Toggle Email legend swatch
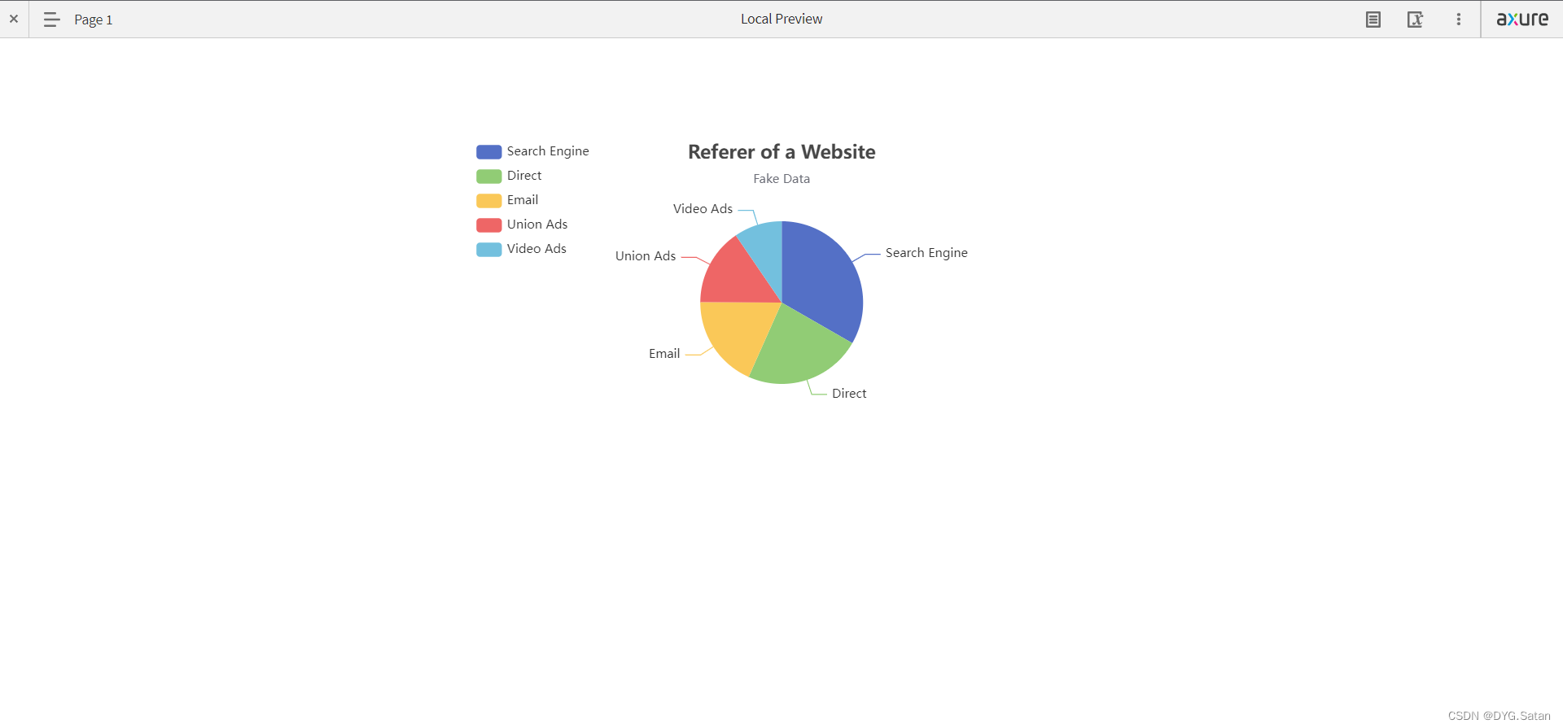This screenshot has width=1563, height=728. click(x=489, y=201)
